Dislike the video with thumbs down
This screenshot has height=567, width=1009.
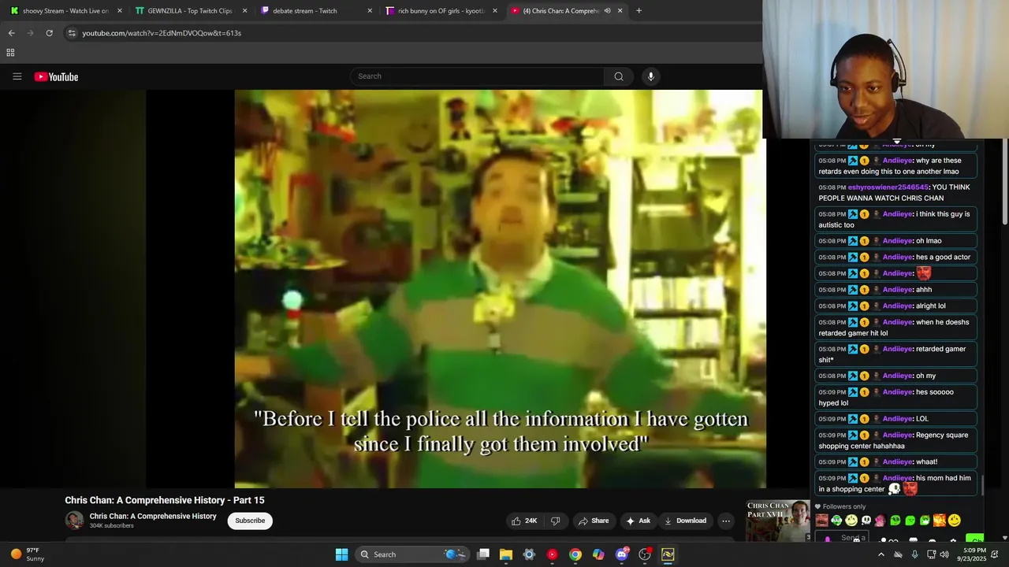(555, 521)
